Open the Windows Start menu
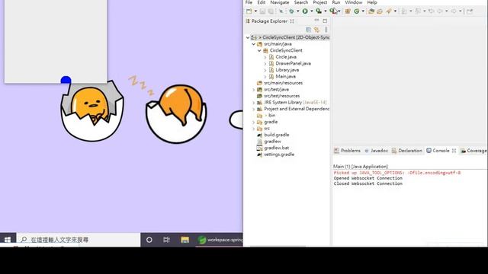Image resolution: width=488 pixels, height=274 pixels. [8, 240]
